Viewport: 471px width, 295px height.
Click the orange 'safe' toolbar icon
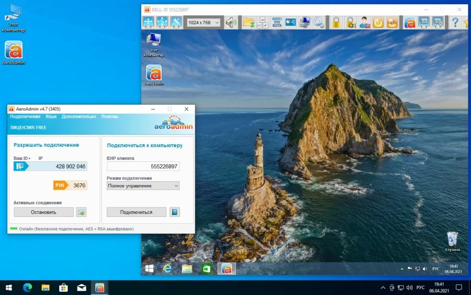pyautogui.click(x=391, y=23)
